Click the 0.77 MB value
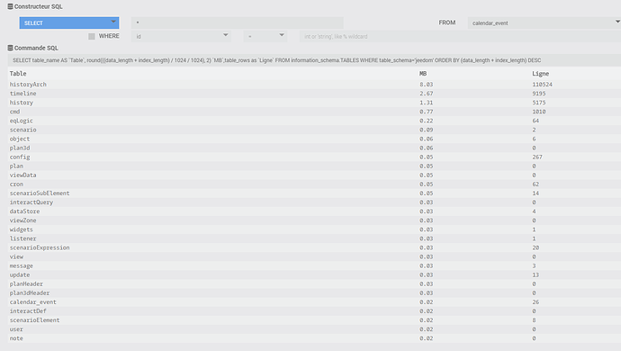The image size is (621, 351). point(426,112)
